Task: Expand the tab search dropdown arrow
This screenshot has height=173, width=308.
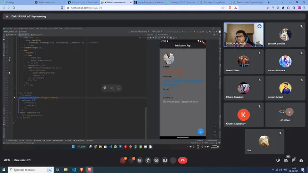Action: click(x=282, y=2)
